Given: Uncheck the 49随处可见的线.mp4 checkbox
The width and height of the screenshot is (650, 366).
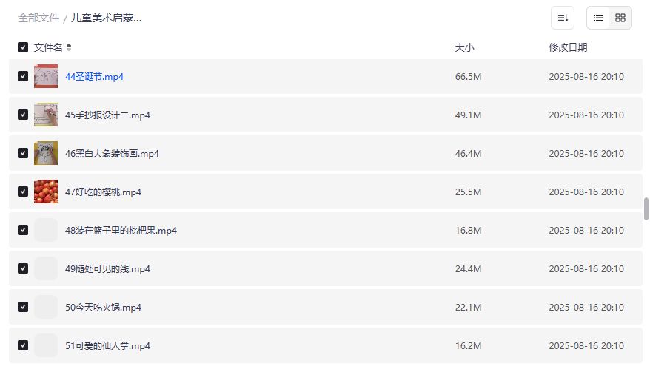Looking at the screenshot, I should [23, 269].
